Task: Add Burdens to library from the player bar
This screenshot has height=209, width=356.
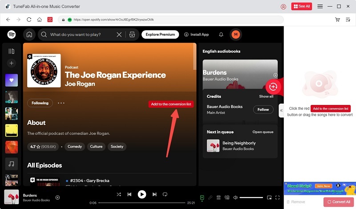Action: pyautogui.click(x=57, y=197)
